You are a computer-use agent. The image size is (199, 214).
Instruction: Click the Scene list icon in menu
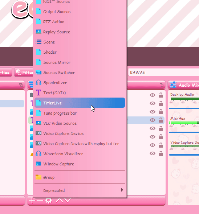38,42
